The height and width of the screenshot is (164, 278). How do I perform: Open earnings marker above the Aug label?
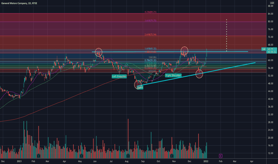[x=128, y=156]
